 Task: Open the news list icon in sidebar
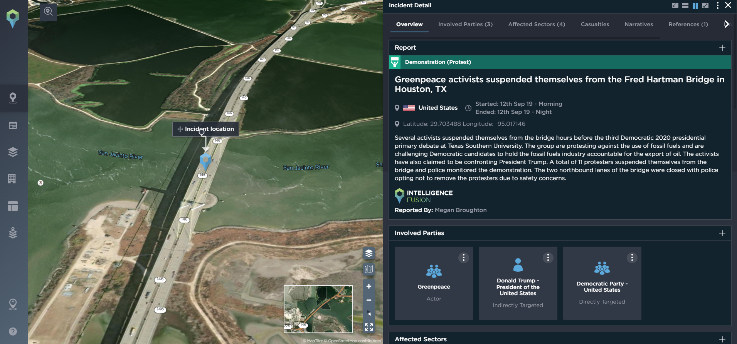pyautogui.click(x=13, y=125)
